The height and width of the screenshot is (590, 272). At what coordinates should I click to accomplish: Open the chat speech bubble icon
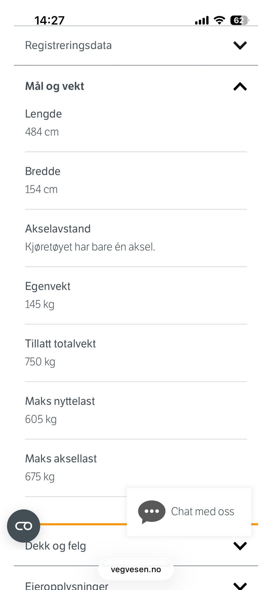tap(151, 512)
